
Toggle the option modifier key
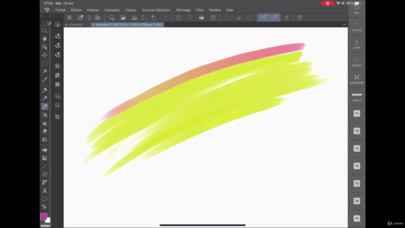tap(357, 62)
